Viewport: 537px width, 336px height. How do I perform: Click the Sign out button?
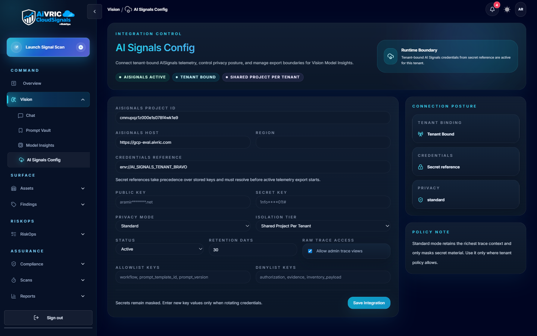tap(48, 318)
